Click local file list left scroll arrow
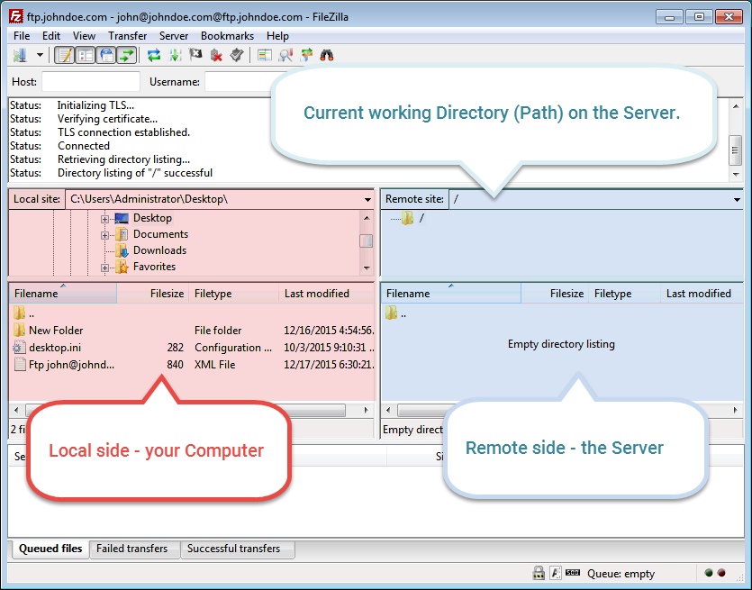This screenshot has width=752, height=590. click(x=16, y=410)
